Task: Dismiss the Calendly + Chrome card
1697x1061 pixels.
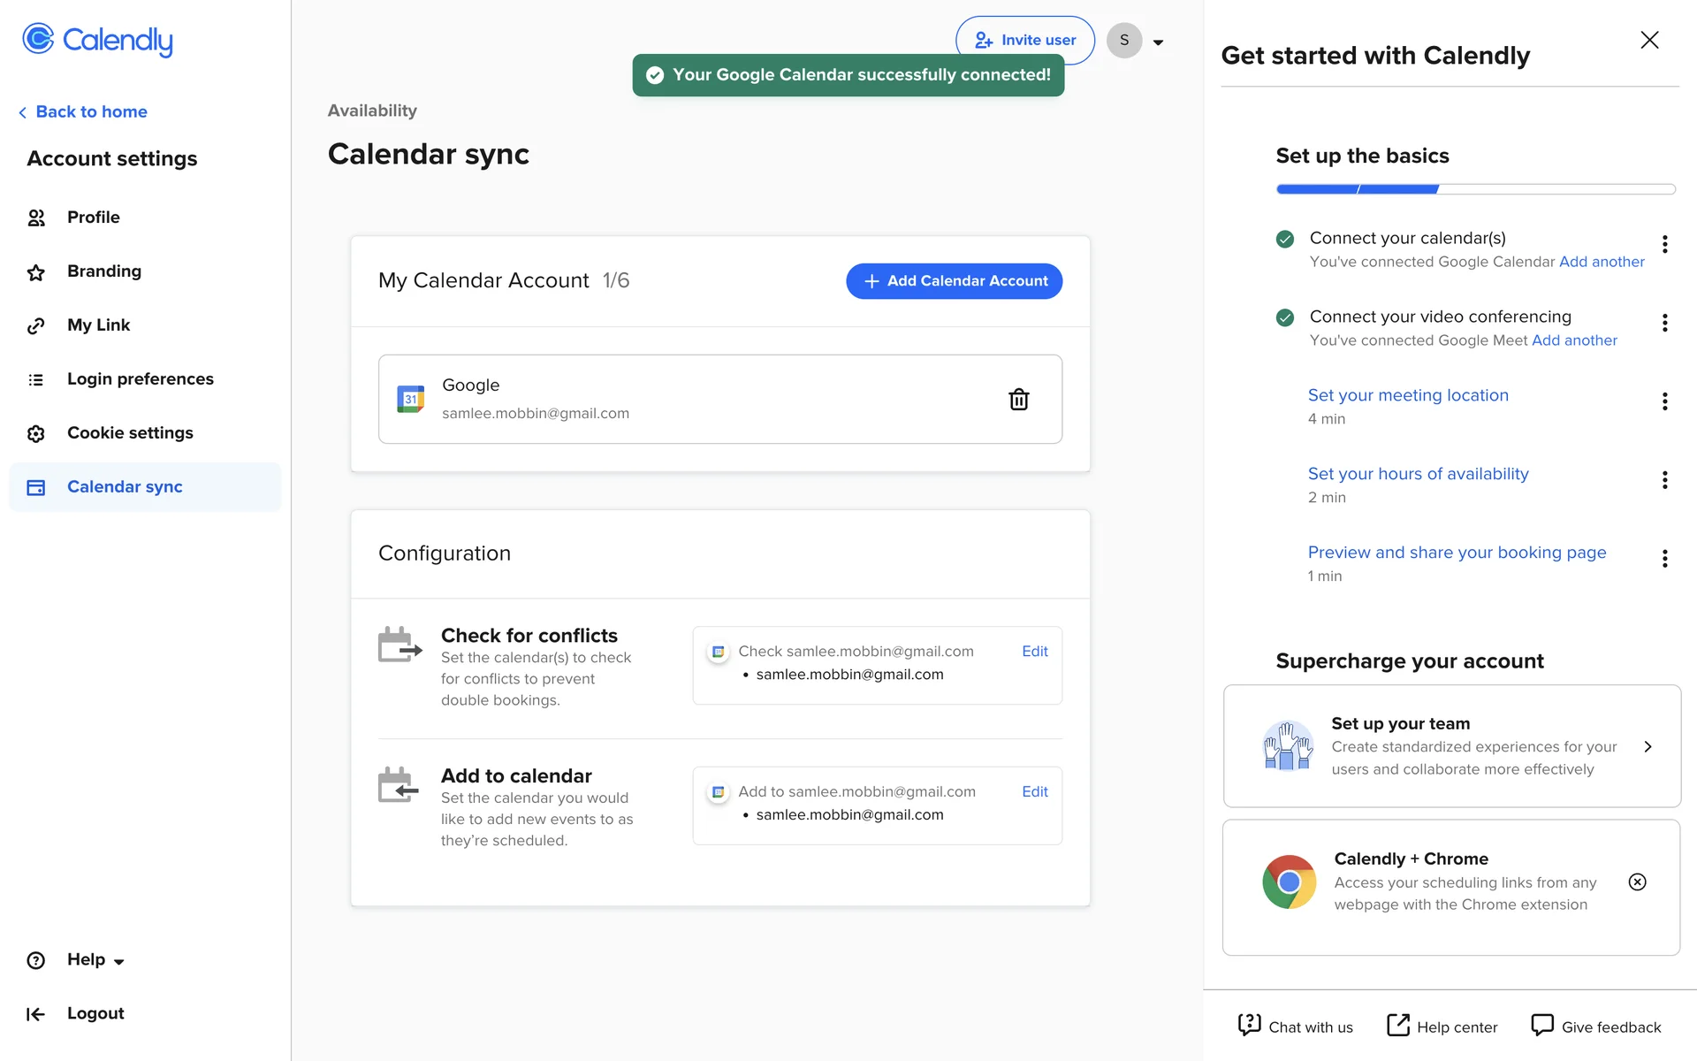Action: (1637, 882)
